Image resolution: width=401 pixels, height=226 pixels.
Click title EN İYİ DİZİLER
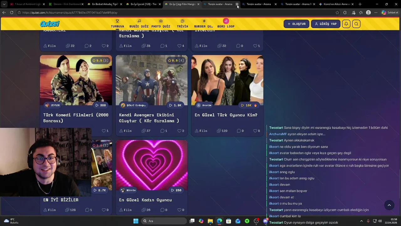[61, 200]
